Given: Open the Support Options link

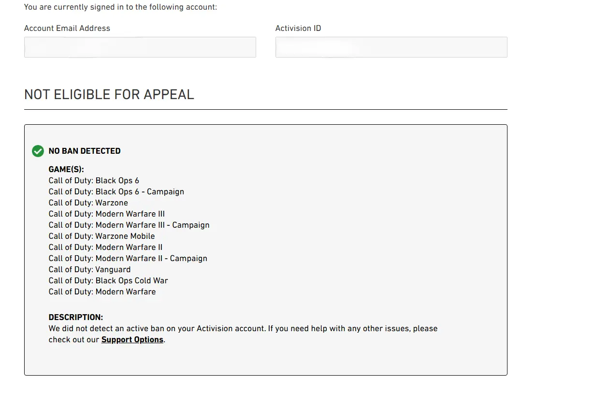Looking at the screenshot, I should coord(132,340).
